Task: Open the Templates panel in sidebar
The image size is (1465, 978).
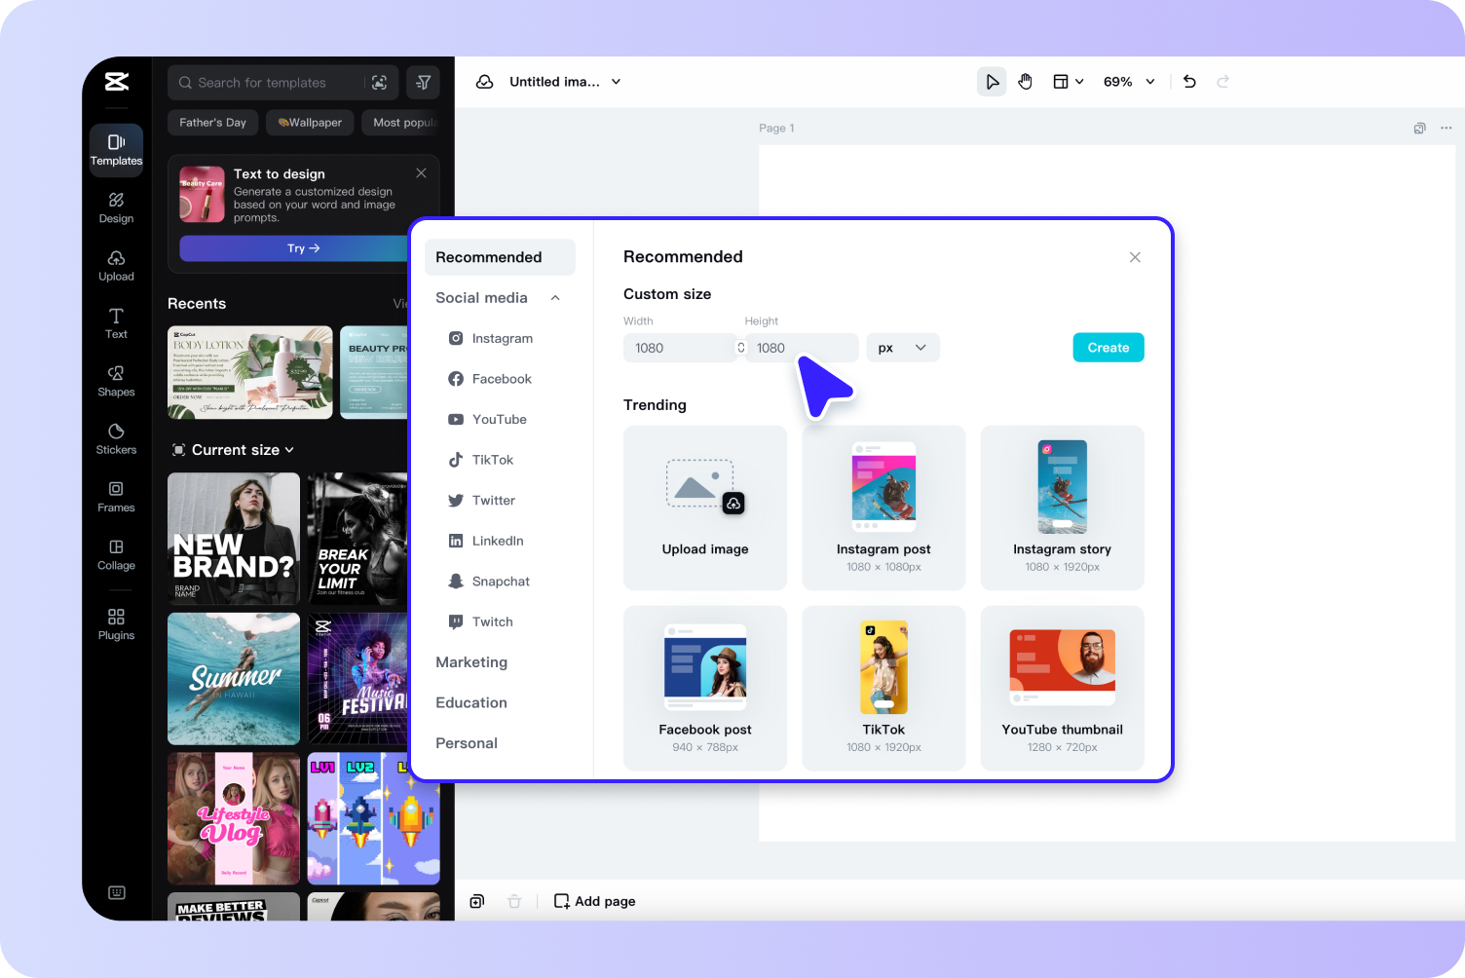Action: click(116, 150)
